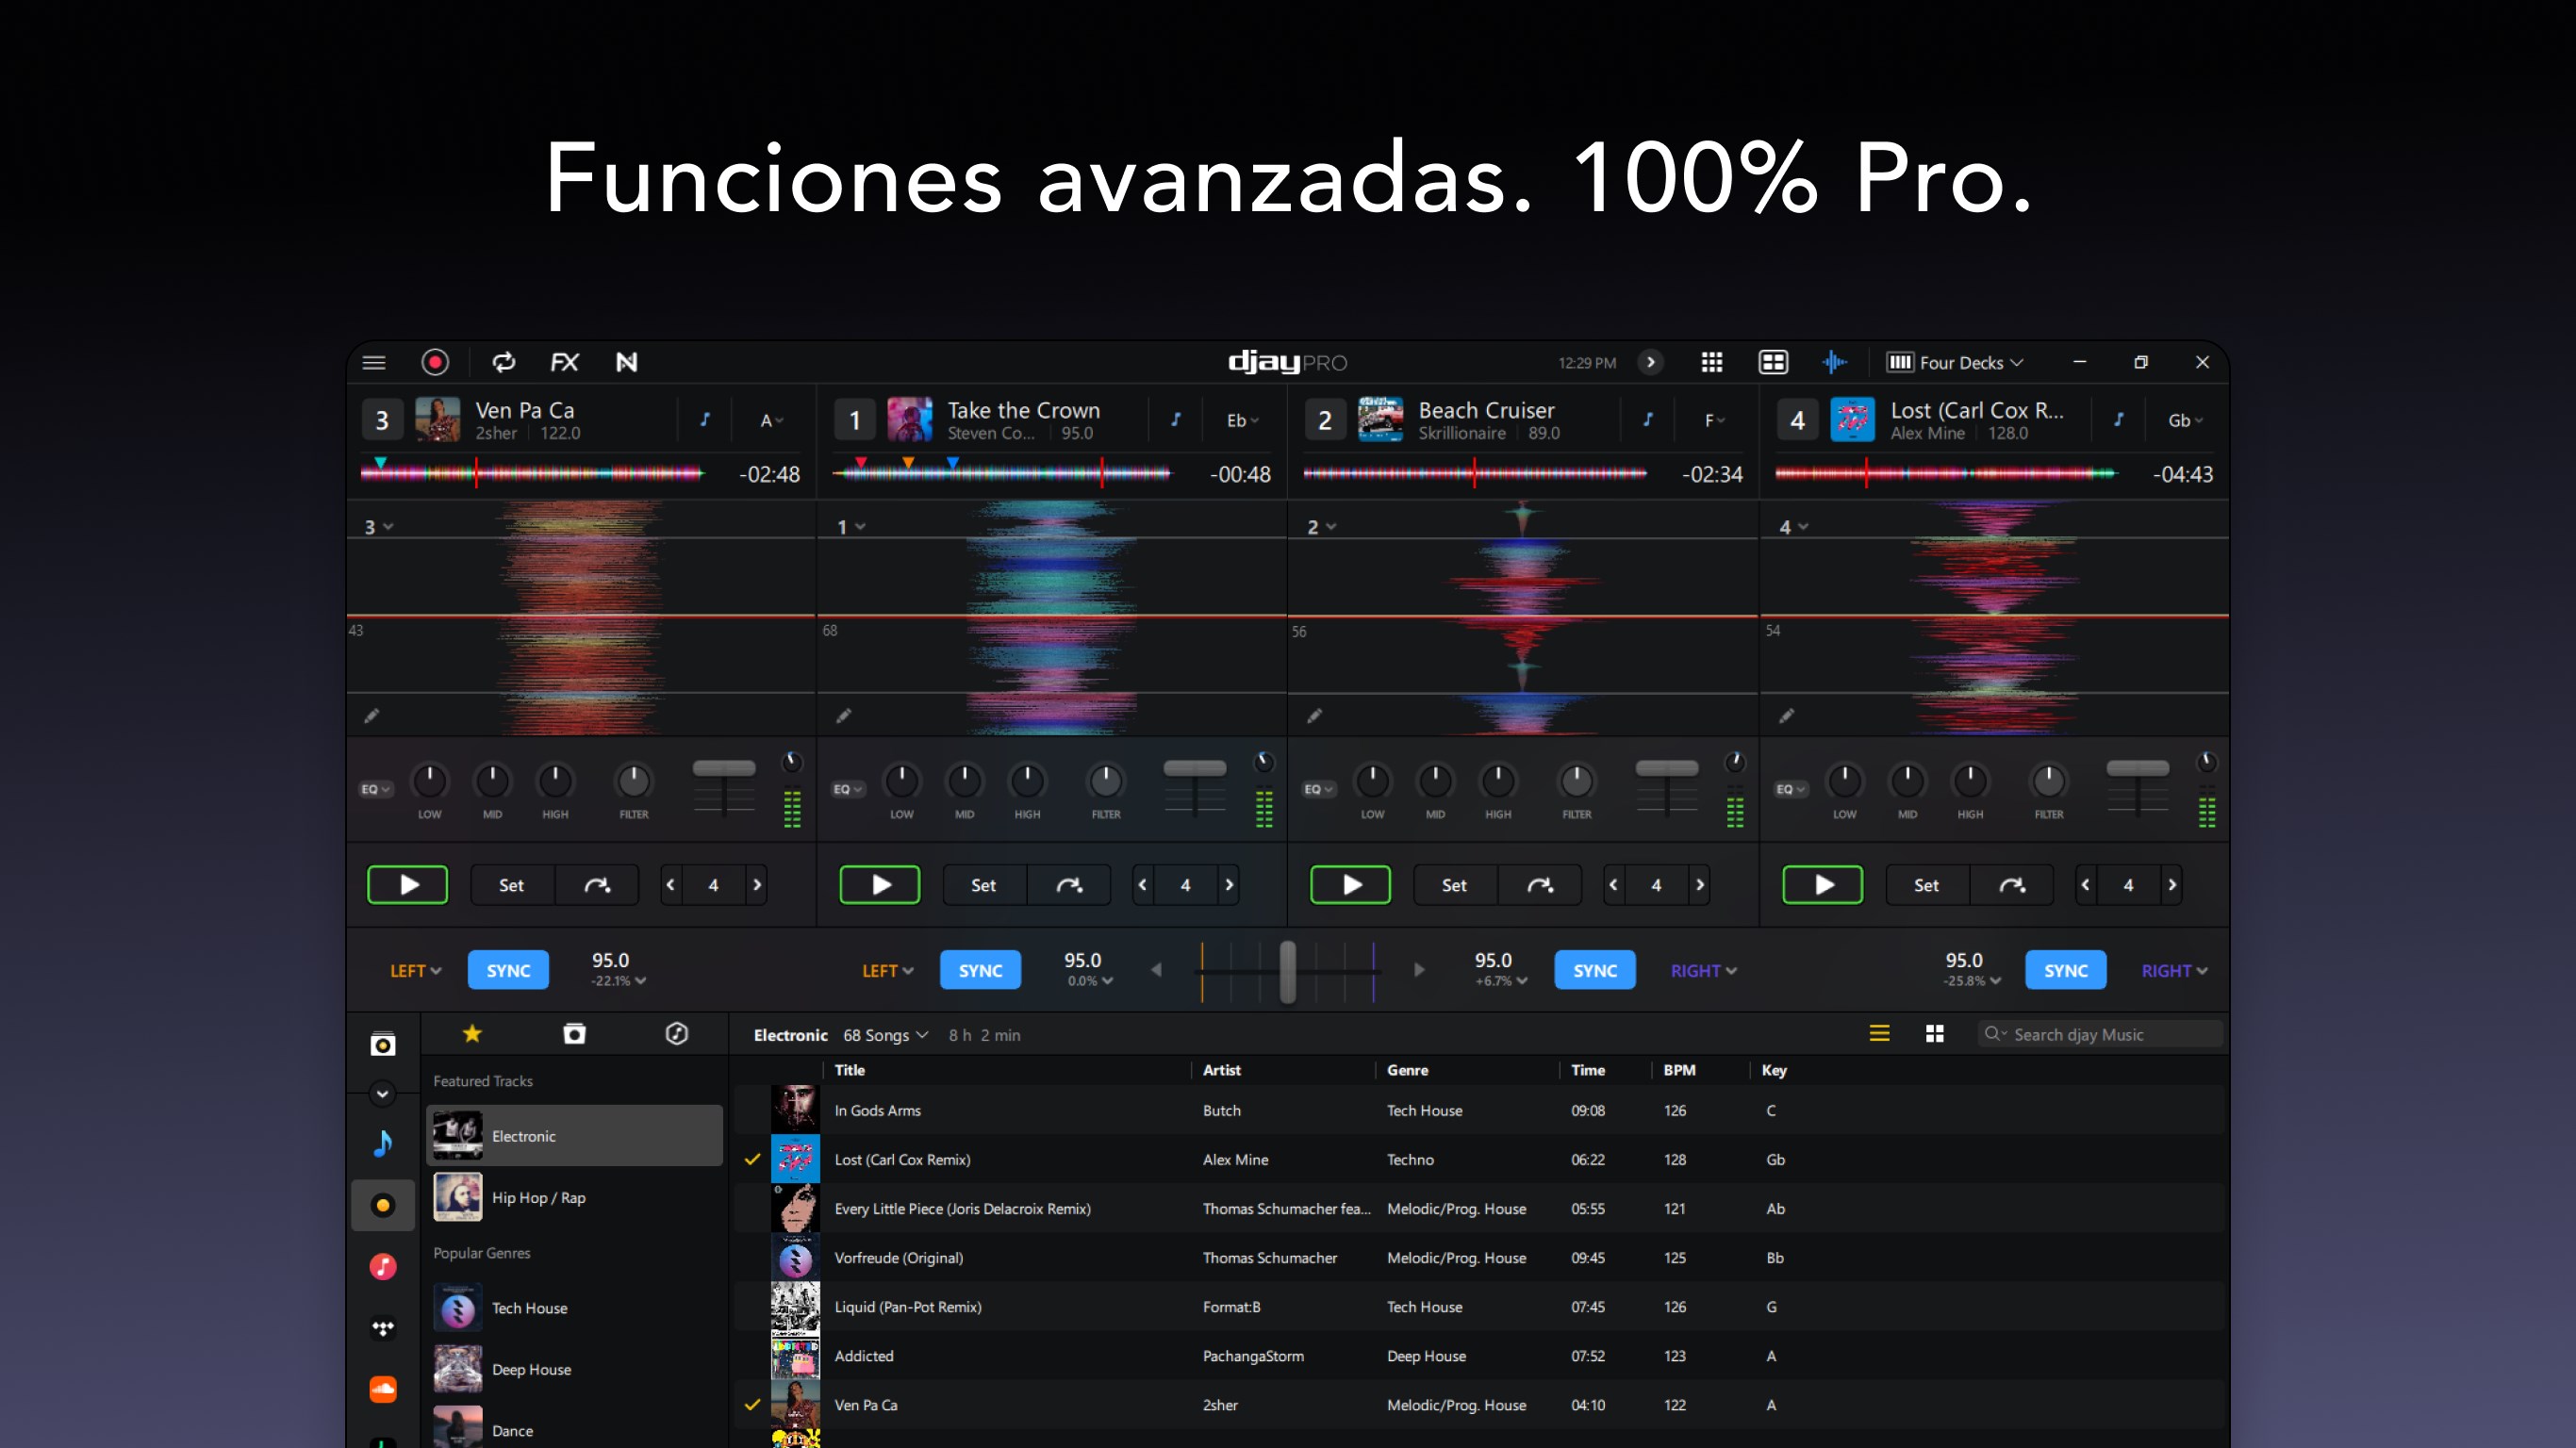Viewport: 2576px width, 1448px height.
Task: Toggle the waveform view icon
Action: click(1835, 362)
